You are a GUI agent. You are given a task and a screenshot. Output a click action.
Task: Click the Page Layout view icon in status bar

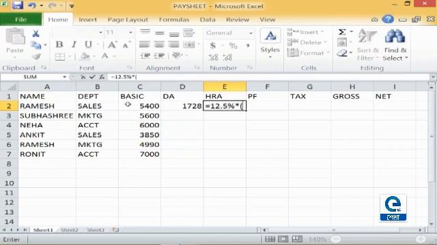click(283, 239)
